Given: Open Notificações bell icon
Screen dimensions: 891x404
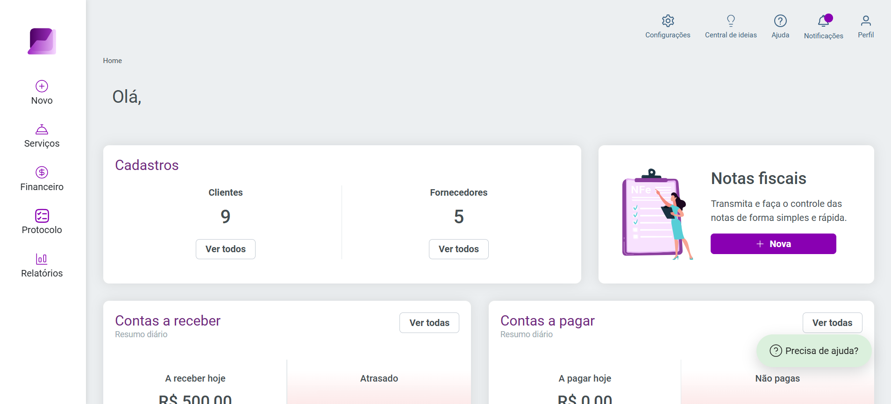Looking at the screenshot, I should (x=824, y=21).
